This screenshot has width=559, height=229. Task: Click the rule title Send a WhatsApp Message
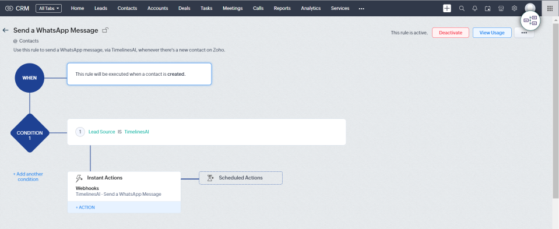[x=55, y=30]
